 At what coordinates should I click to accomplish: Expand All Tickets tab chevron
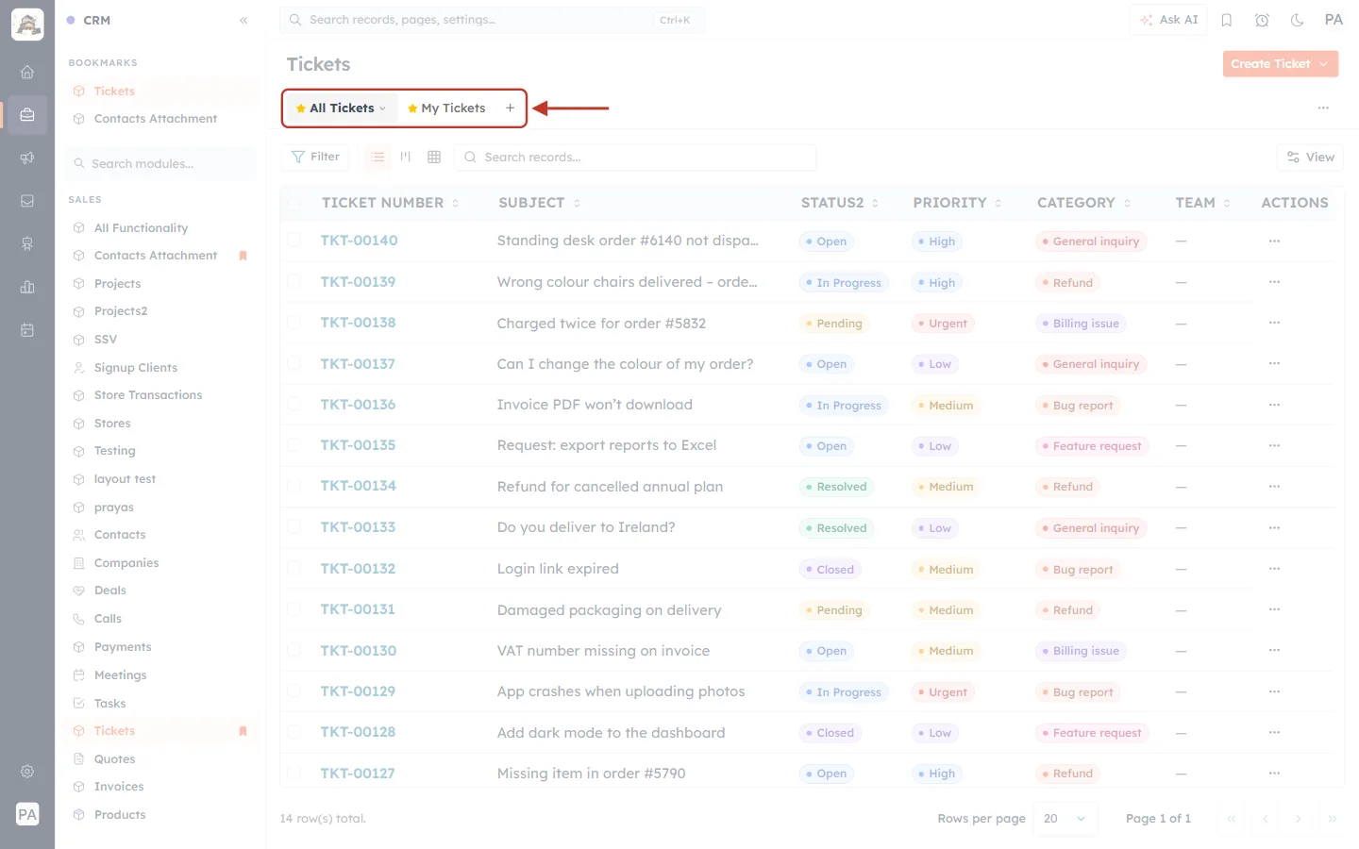[382, 108]
